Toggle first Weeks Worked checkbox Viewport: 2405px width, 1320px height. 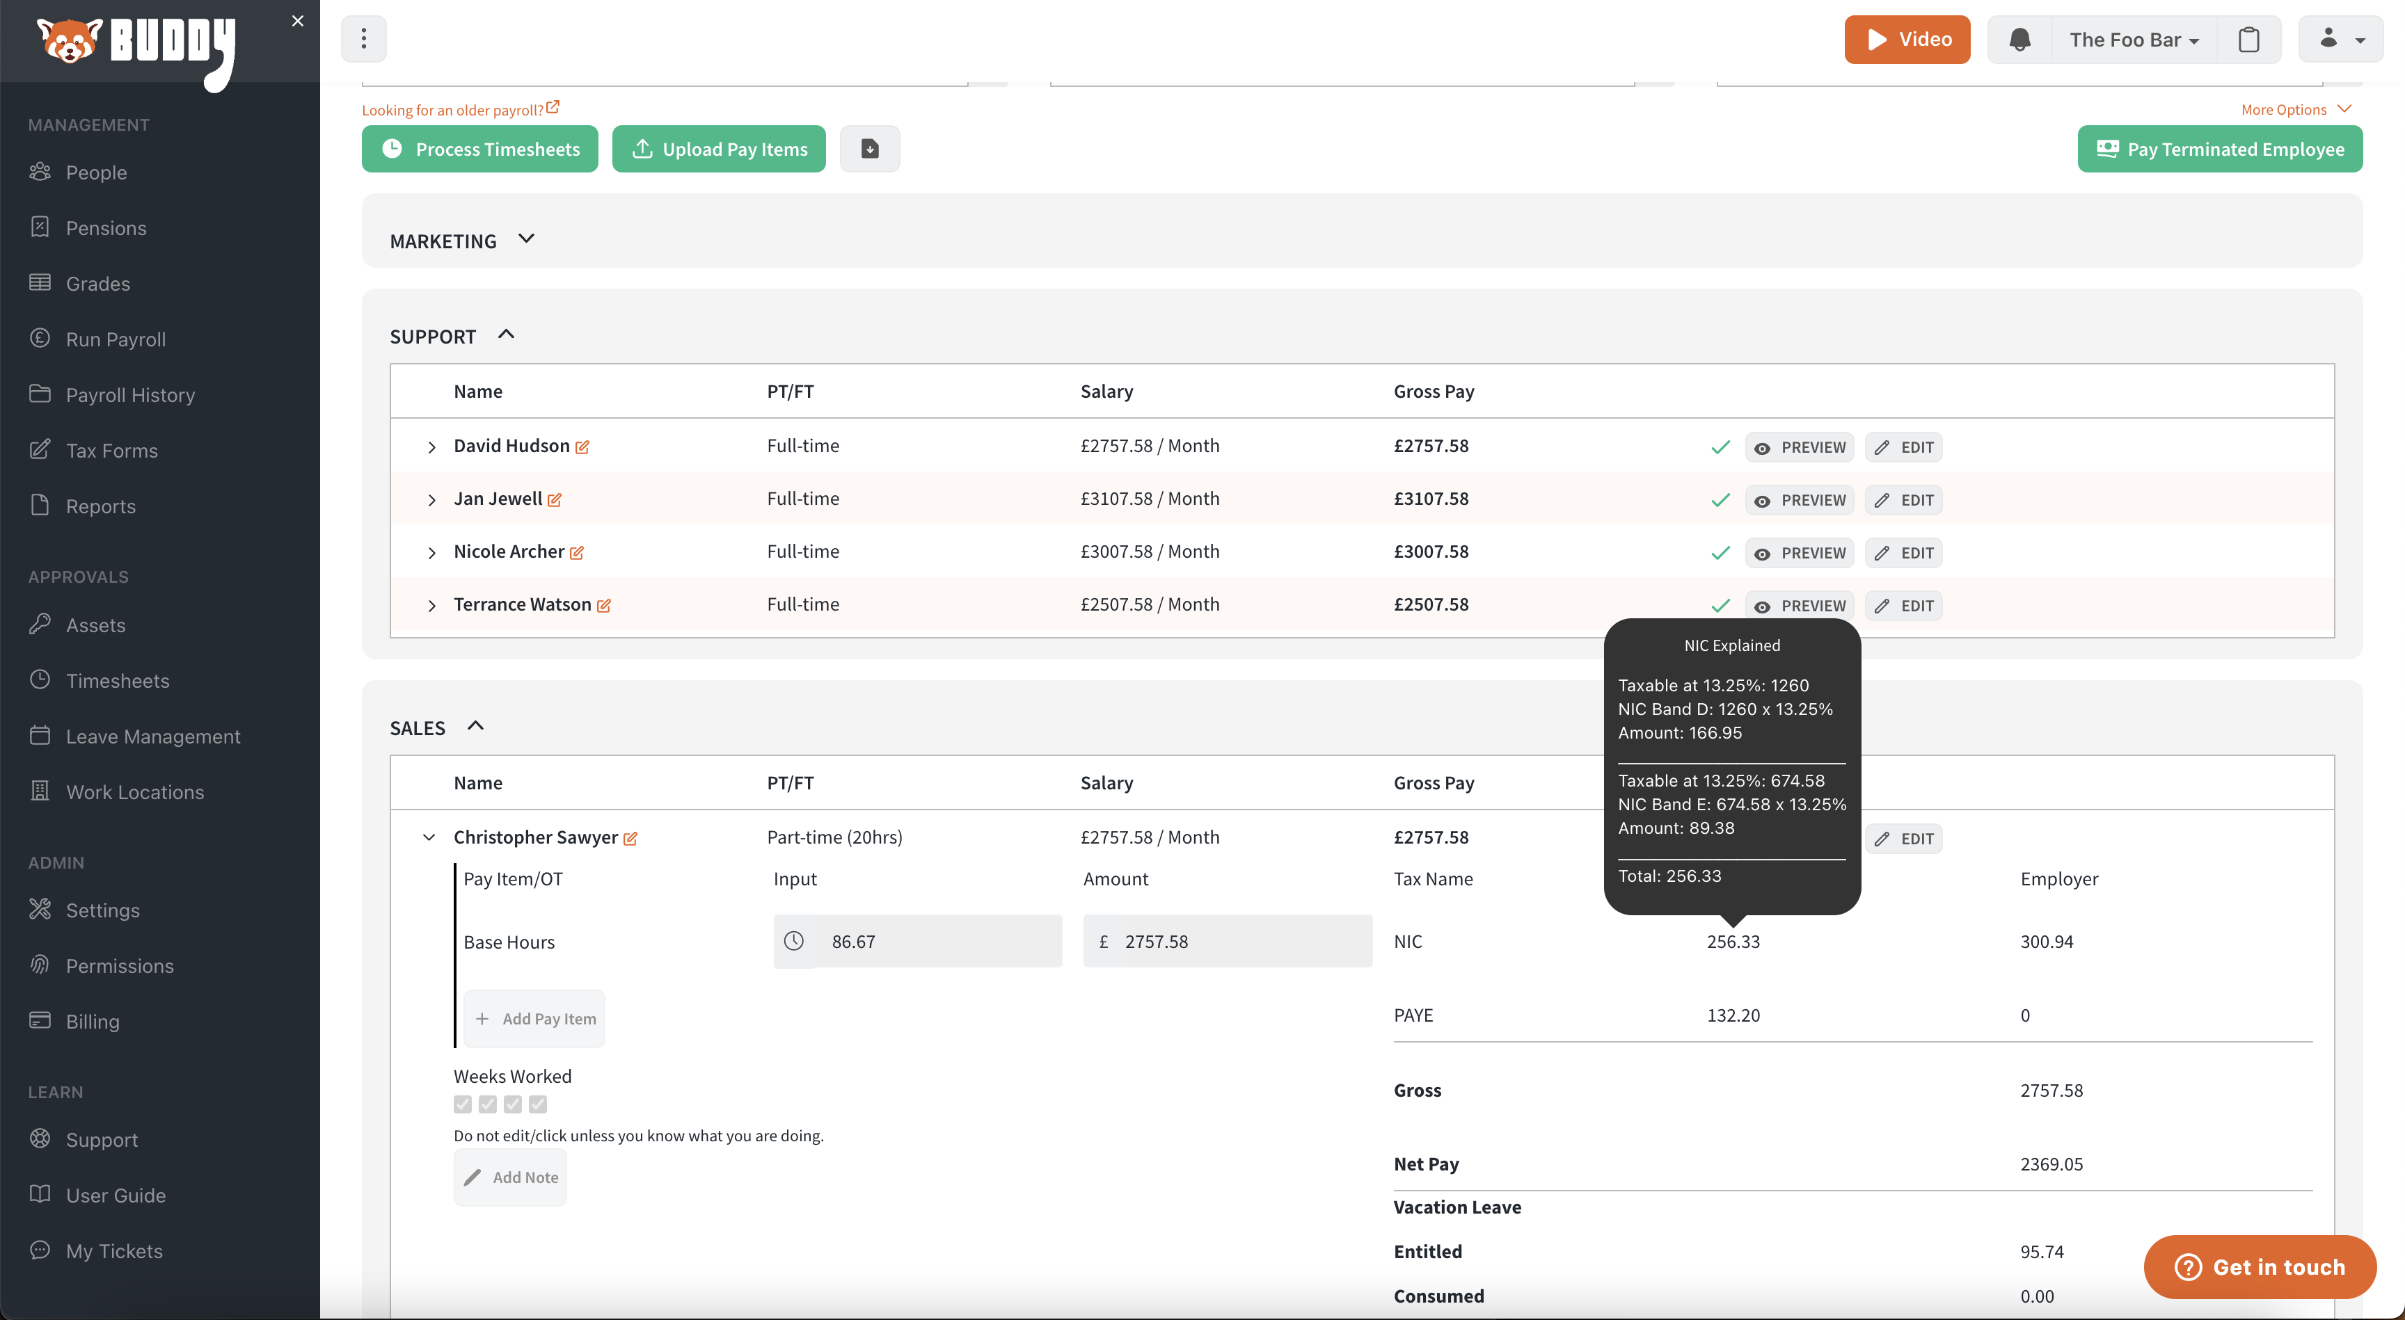coord(463,1104)
